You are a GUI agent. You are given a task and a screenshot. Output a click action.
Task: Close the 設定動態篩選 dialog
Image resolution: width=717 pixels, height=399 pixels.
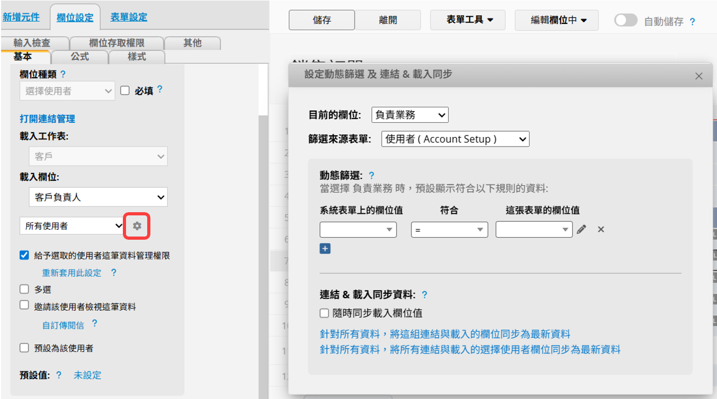click(x=698, y=76)
